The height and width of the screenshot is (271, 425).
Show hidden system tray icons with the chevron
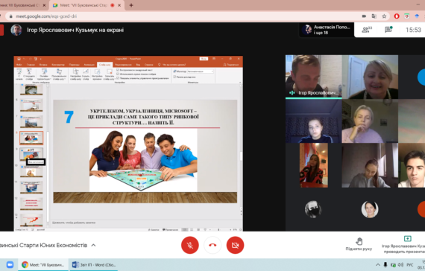(377, 265)
